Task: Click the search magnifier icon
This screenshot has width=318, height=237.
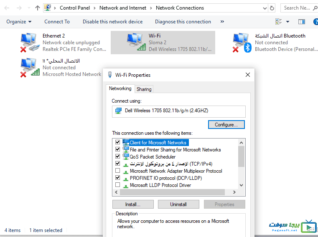Action: (x=315, y=8)
